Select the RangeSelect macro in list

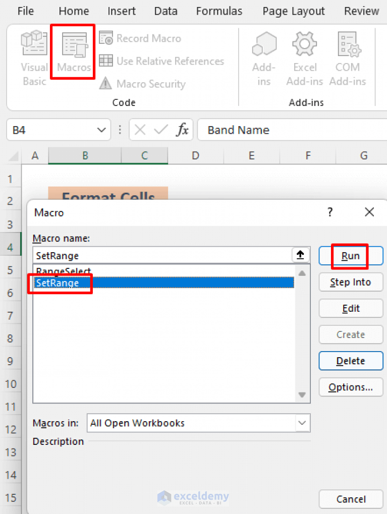coord(163,271)
